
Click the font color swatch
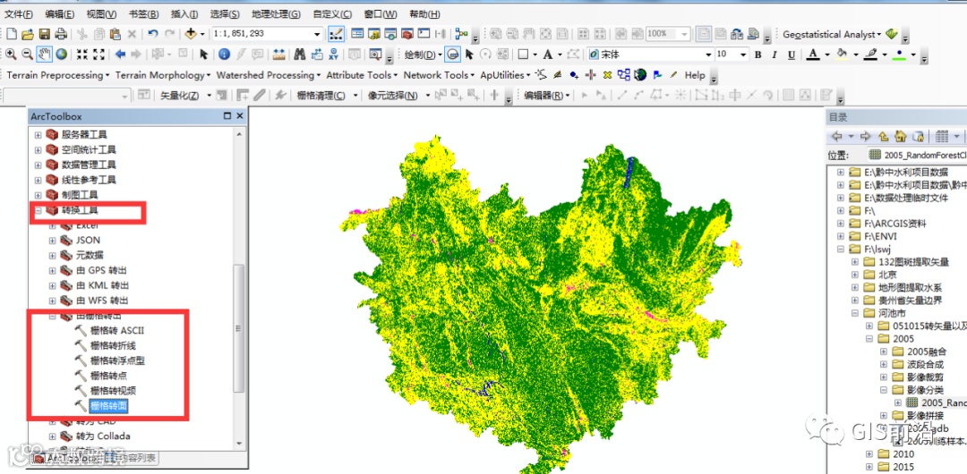coord(813,55)
